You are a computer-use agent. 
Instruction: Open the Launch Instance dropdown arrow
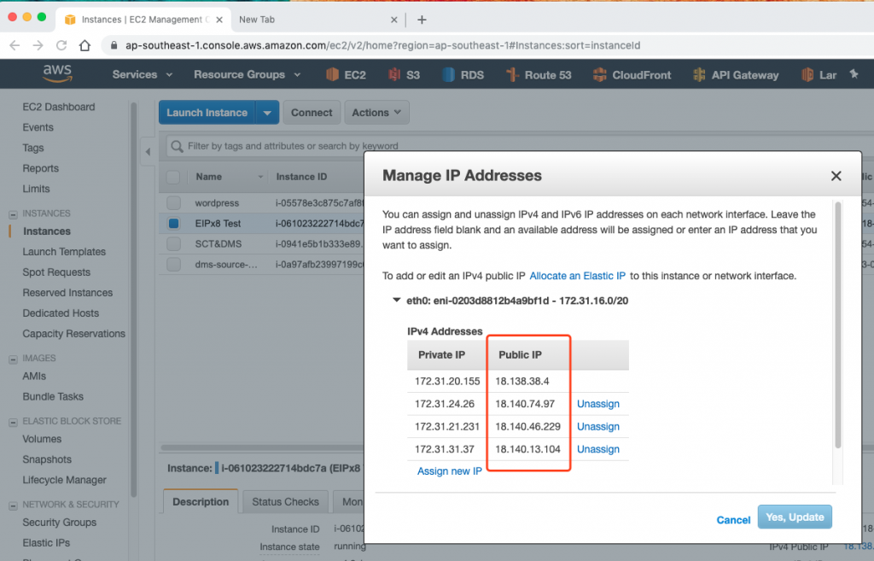(267, 113)
